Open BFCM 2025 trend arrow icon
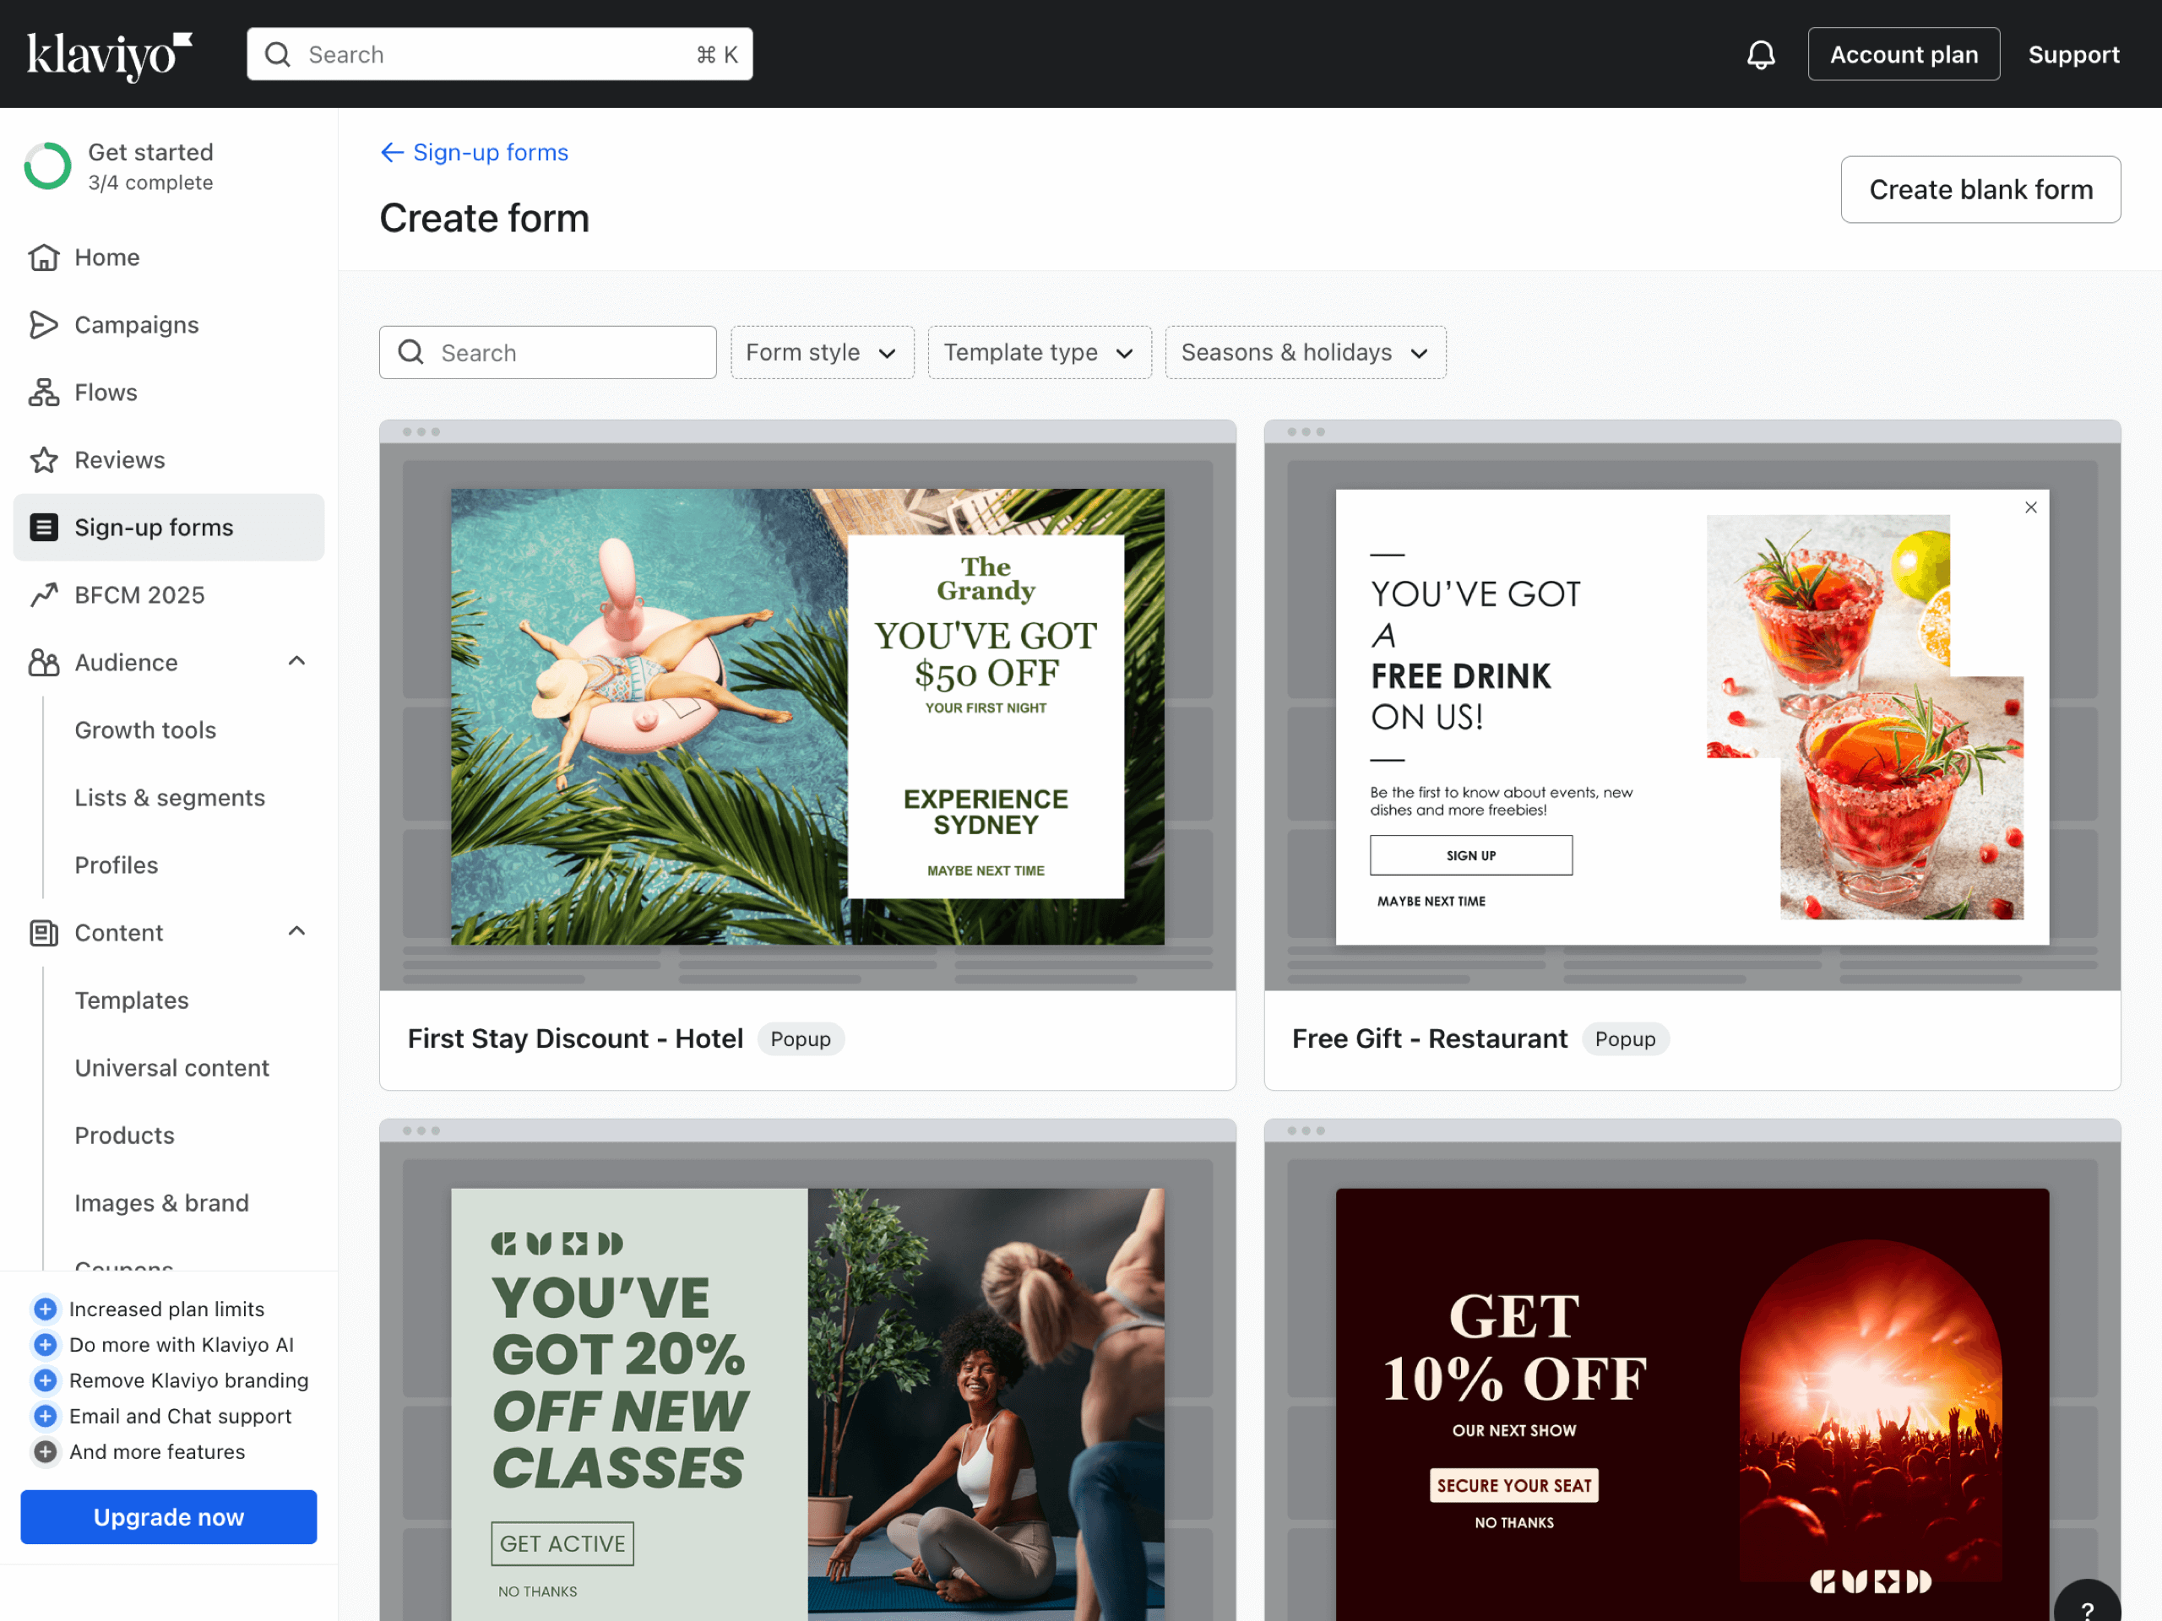2162x1621 pixels. pyautogui.click(x=44, y=595)
